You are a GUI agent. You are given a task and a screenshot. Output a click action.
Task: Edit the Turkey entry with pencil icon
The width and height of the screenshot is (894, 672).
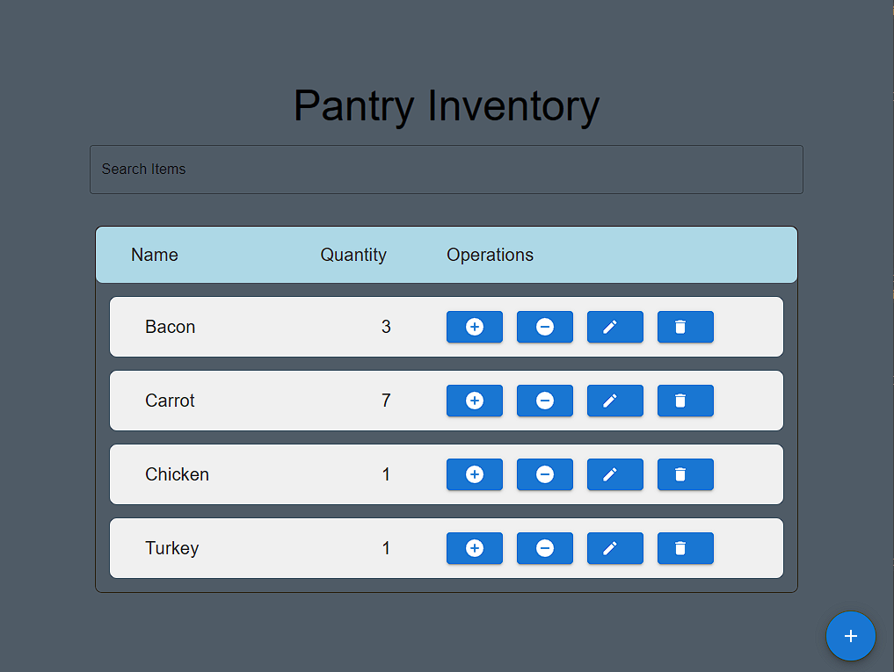pos(615,548)
